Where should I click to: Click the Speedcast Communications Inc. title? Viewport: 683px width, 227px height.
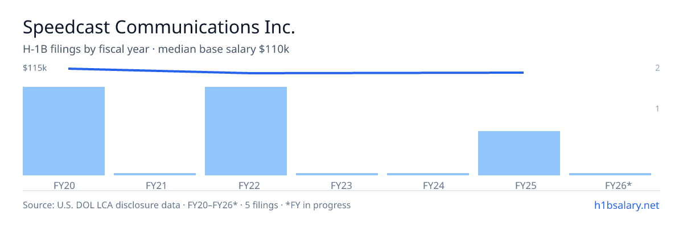pyautogui.click(x=159, y=27)
